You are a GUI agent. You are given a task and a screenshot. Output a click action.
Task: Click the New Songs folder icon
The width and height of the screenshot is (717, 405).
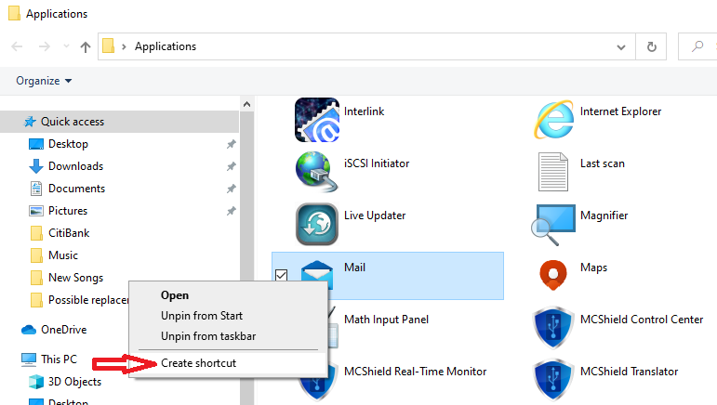click(36, 278)
